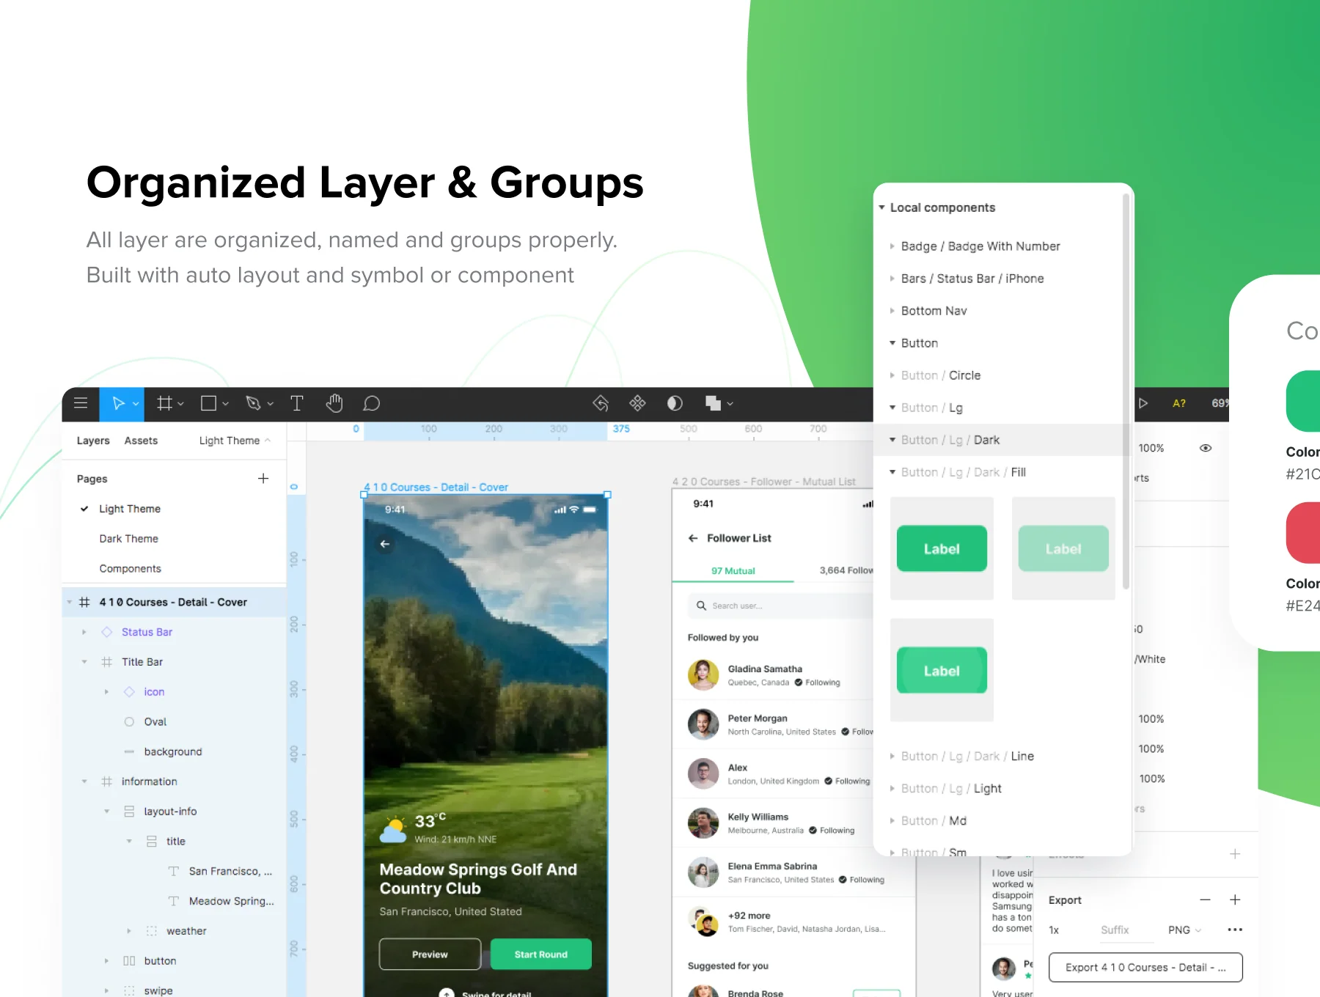Remove export setting with minus icon
Image resolution: width=1320 pixels, height=997 pixels.
pyautogui.click(x=1206, y=899)
